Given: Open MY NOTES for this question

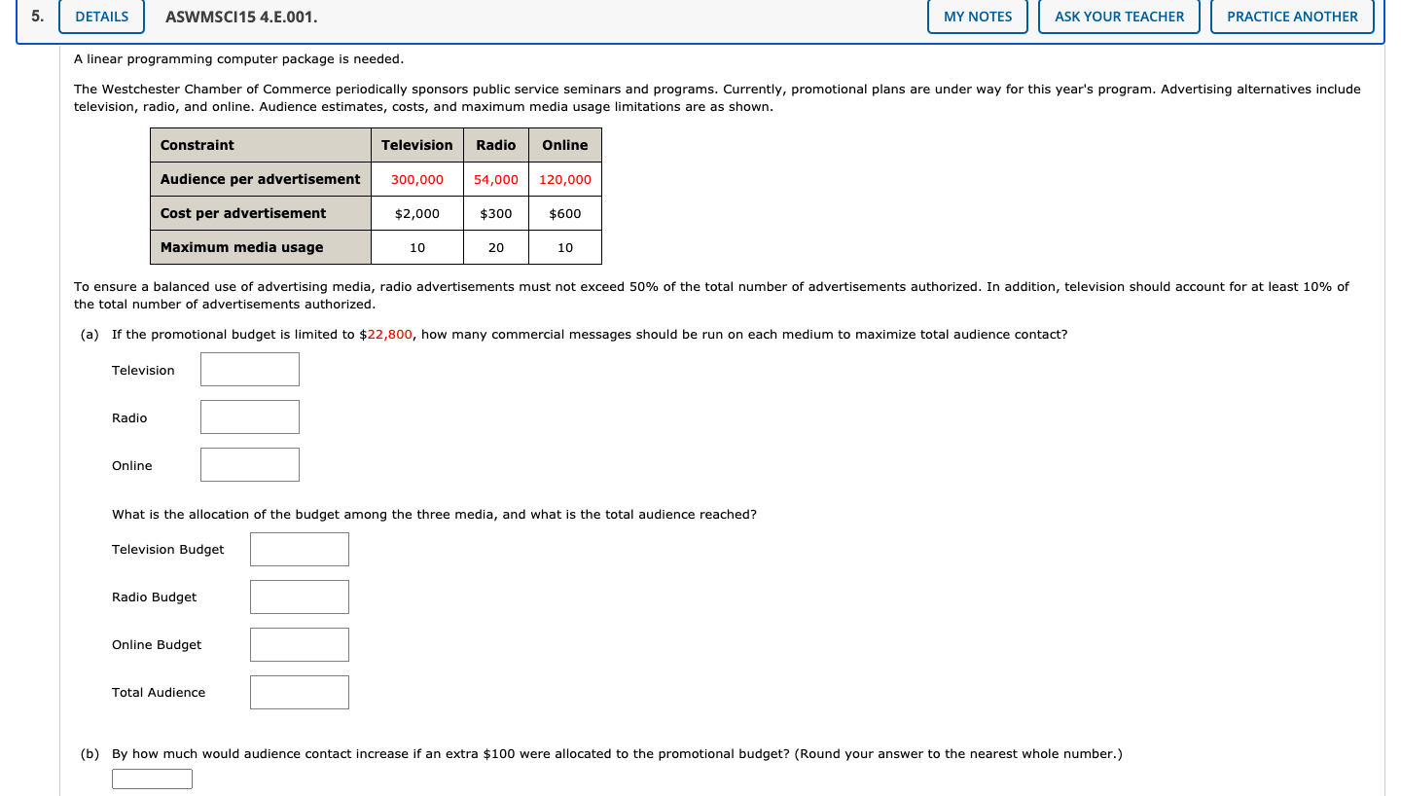Looking at the screenshot, I should tap(977, 16).
